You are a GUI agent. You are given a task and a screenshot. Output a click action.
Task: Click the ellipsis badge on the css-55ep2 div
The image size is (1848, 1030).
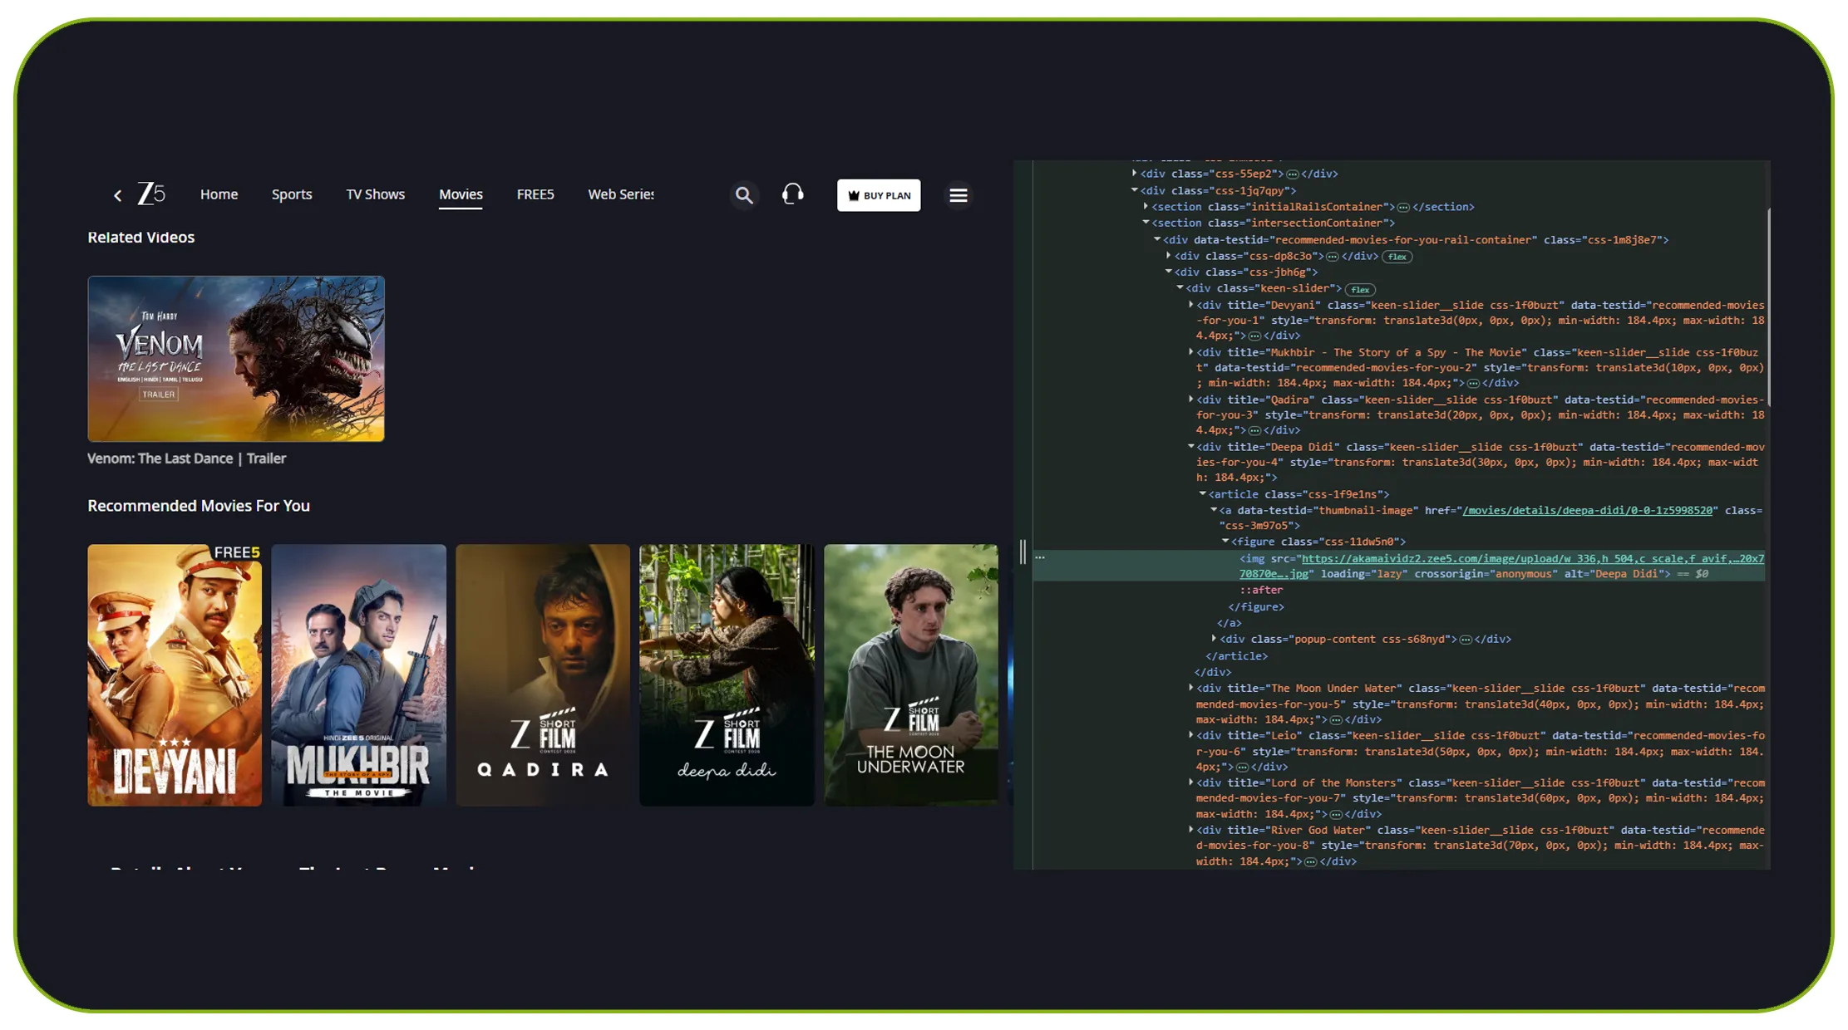1293,174
